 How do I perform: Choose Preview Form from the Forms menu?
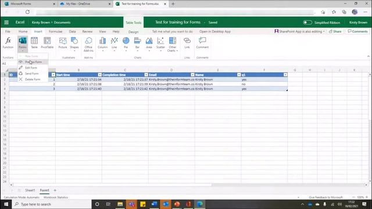pos(33,62)
